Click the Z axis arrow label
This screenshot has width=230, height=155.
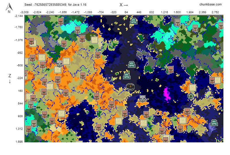10,78
